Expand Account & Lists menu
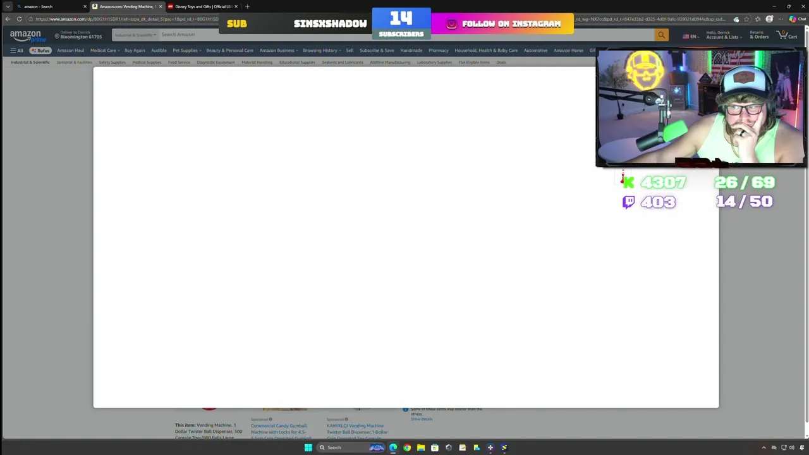Image resolution: width=809 pixels, height=455 pixels. pos(723,35)
